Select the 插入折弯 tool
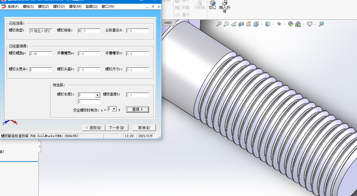This screenshot has height=196, width=357. [x=225, y=7]
